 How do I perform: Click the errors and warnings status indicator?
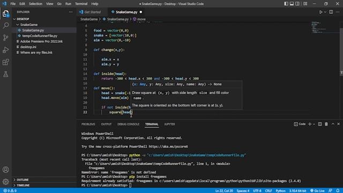(10, 191)
